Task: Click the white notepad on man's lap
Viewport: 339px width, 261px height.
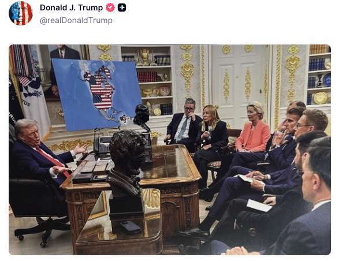Action: tap(259, 206)
